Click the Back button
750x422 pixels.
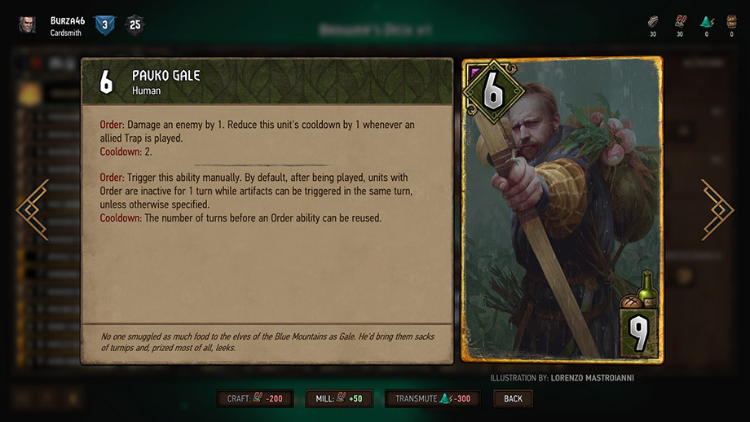[514, 398]
